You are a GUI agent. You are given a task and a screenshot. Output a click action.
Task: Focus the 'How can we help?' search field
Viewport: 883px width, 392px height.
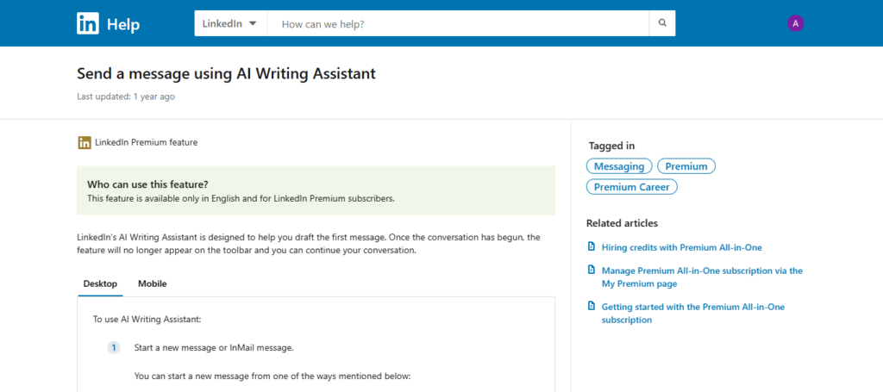coord(458,23)
